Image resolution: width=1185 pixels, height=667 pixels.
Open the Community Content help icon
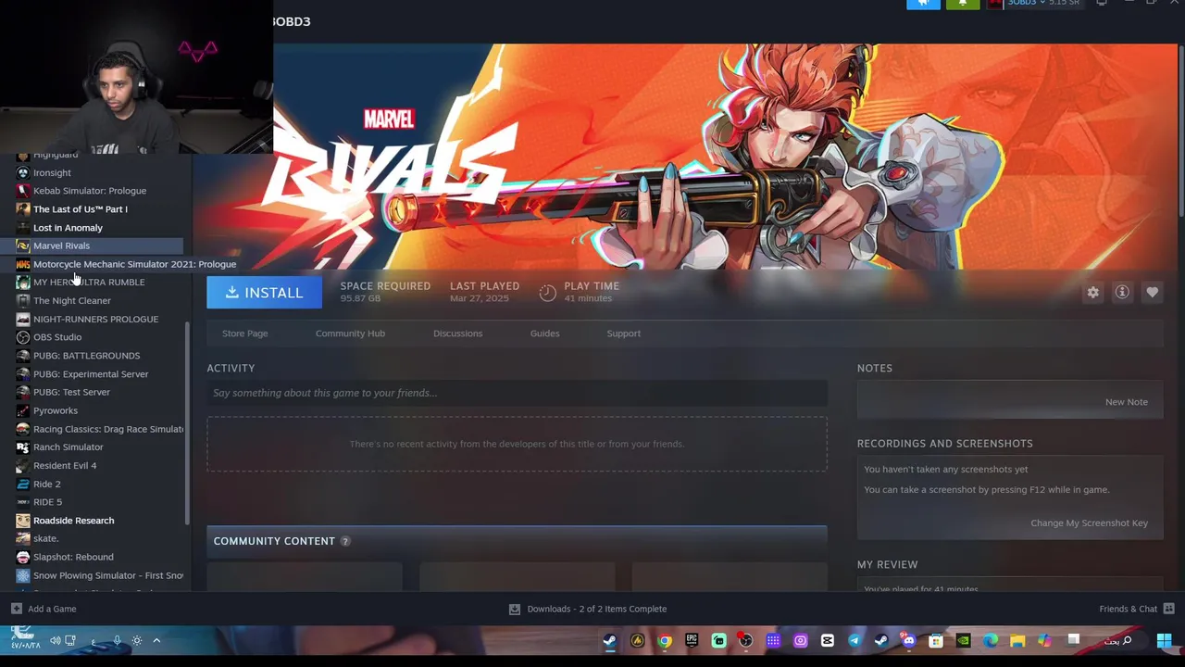[345, 541]
